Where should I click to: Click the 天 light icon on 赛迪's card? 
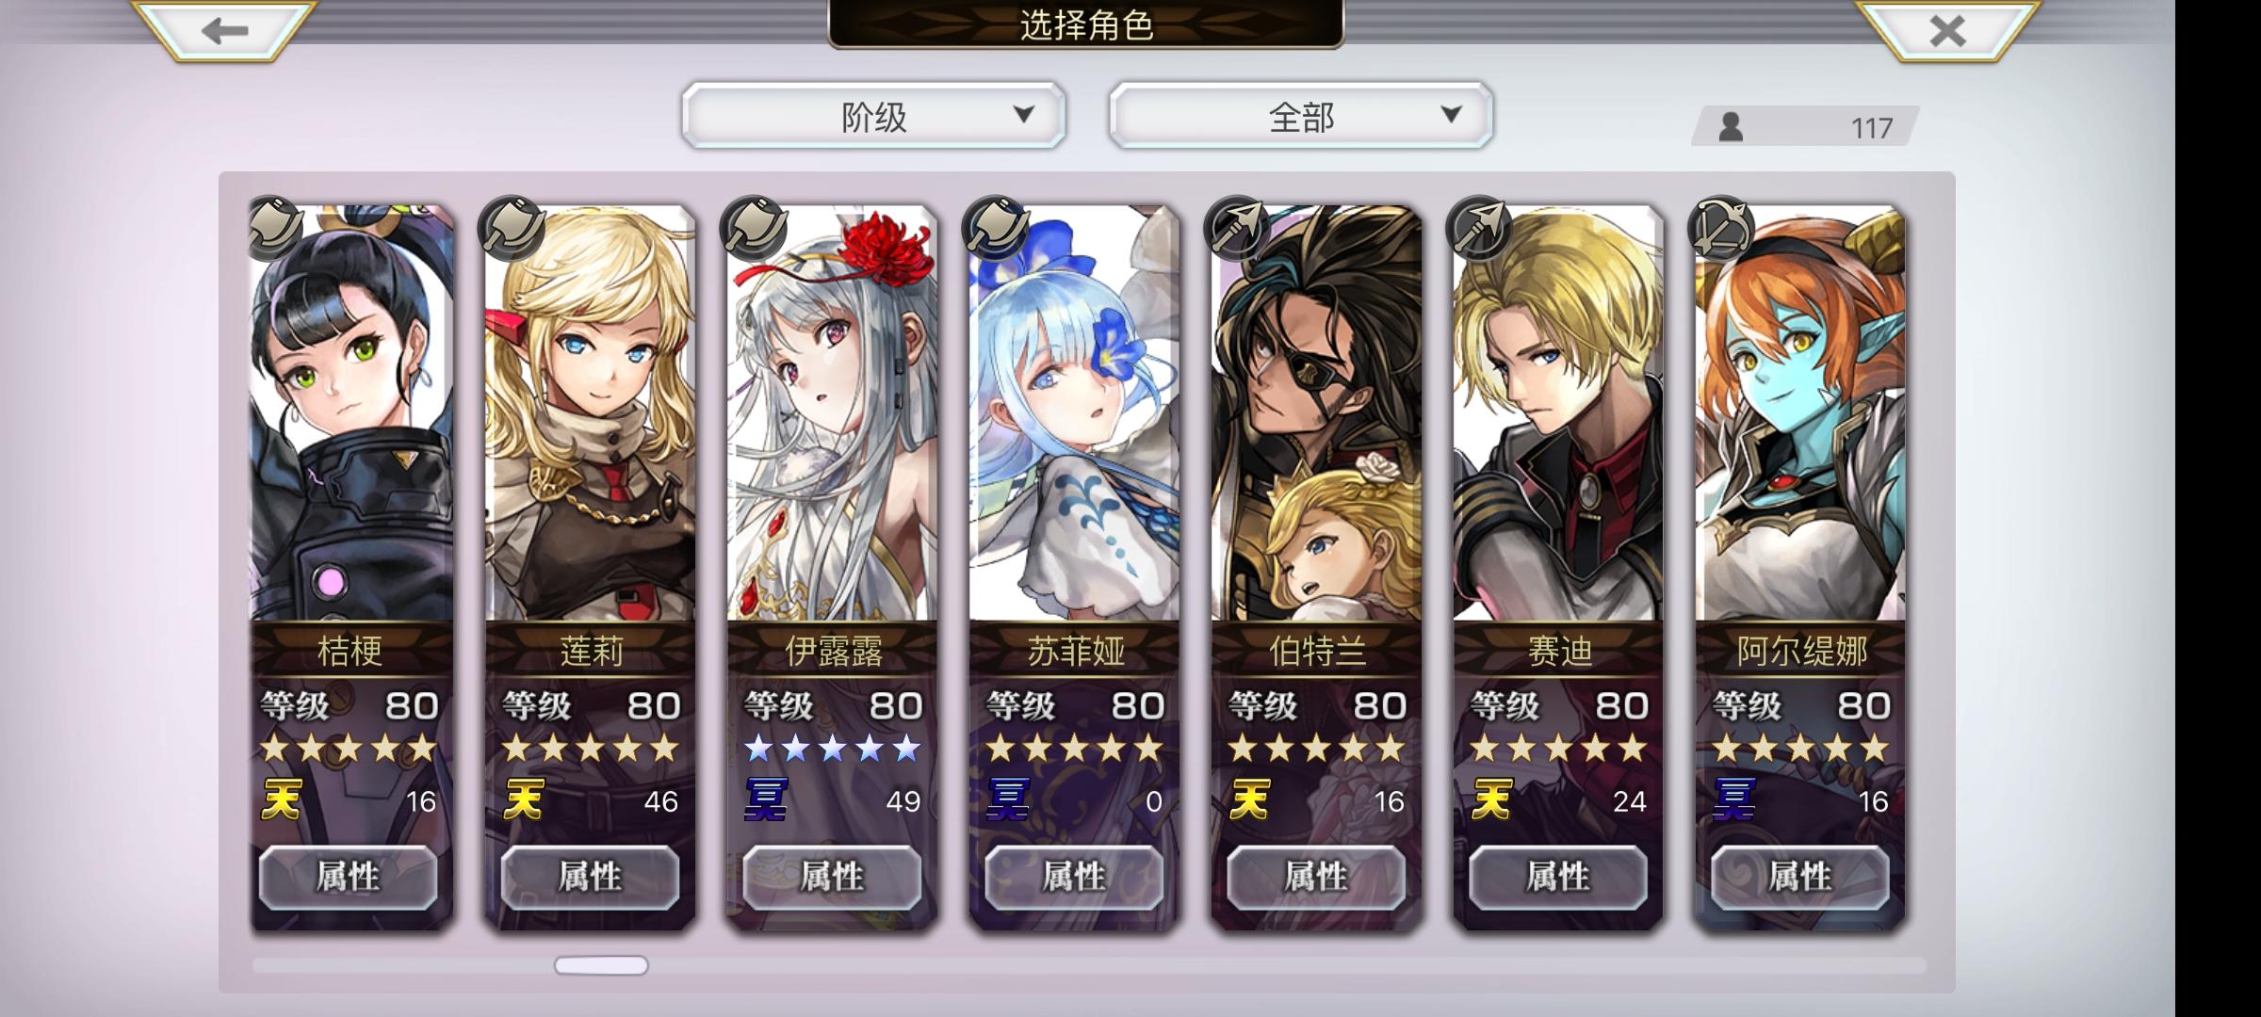pos(1491,800)
